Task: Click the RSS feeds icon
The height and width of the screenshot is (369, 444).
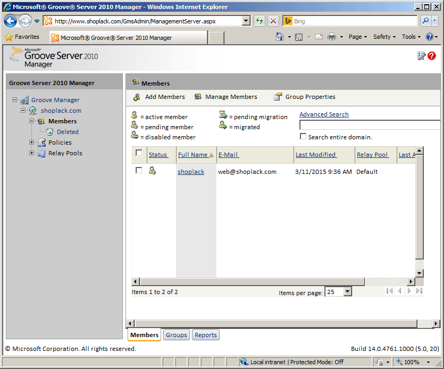Action: click(x=299, y=37)
